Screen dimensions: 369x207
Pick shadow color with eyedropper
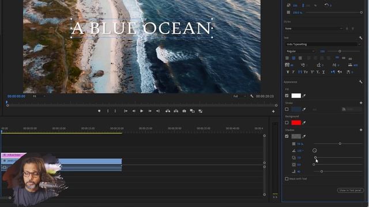[x=304, y=136]
